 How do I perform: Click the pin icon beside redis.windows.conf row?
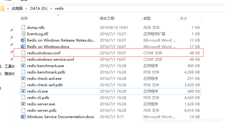pyautogui.click(x=12, y=52)
